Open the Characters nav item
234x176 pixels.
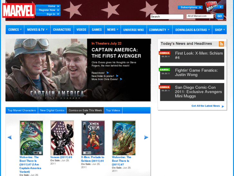pyautogui.click(x=62, y=30)
